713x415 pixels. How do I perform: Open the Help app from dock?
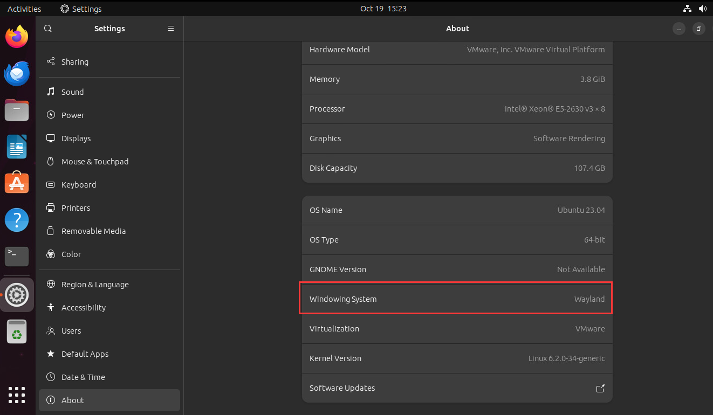[17, 220]
